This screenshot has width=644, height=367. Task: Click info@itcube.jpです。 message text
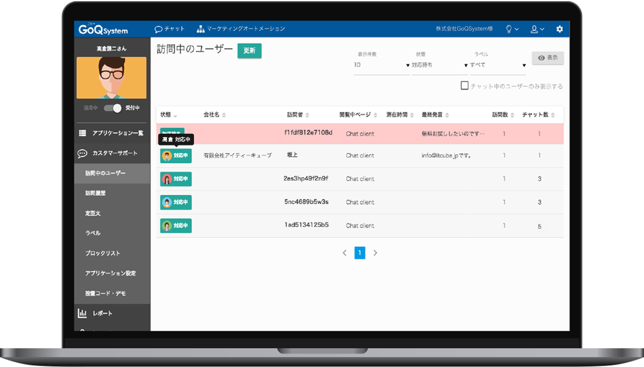click(x=446, y=156)
